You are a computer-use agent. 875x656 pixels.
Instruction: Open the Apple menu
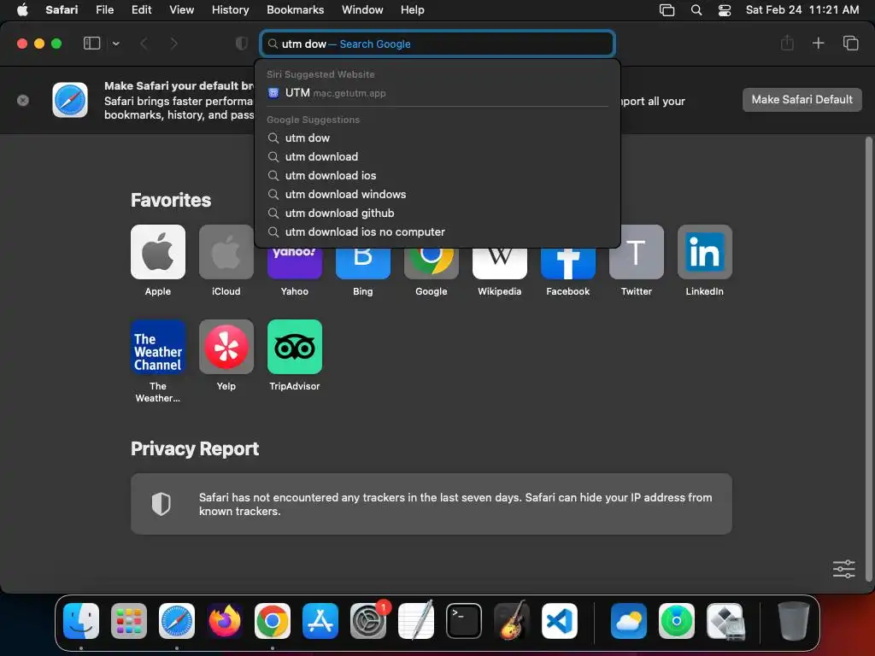[x=22, y=9]
